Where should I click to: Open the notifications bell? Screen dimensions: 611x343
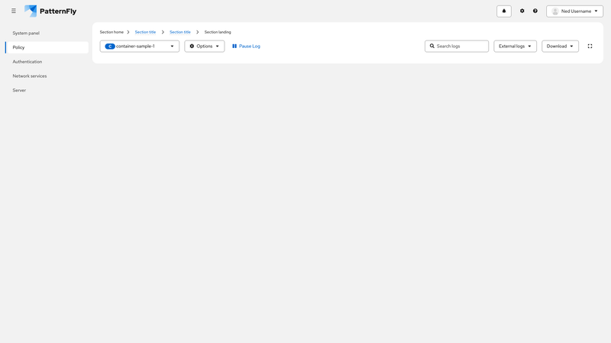coord(504,11)
